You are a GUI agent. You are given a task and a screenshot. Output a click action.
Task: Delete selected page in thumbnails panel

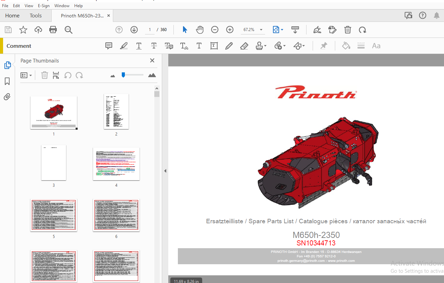click(x=44, y=75)
